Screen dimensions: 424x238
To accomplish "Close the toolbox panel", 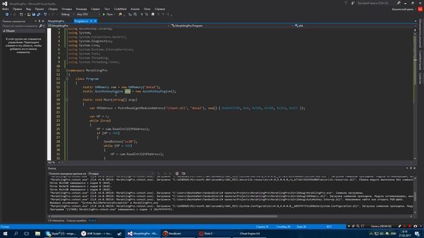I will (x=43, y=21).
